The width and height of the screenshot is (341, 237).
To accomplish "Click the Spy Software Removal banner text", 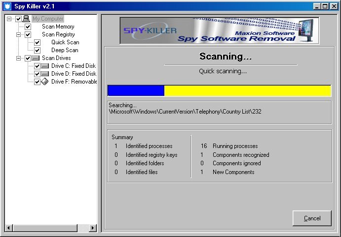I will click(x=236, y=39).
